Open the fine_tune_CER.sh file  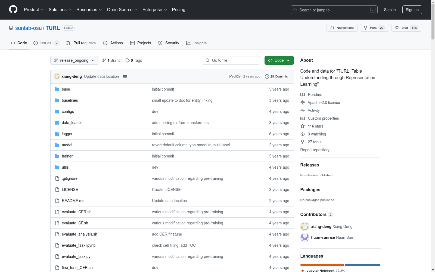click(x=77, y=268)
